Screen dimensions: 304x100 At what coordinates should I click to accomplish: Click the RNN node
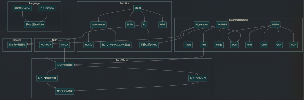249,45
